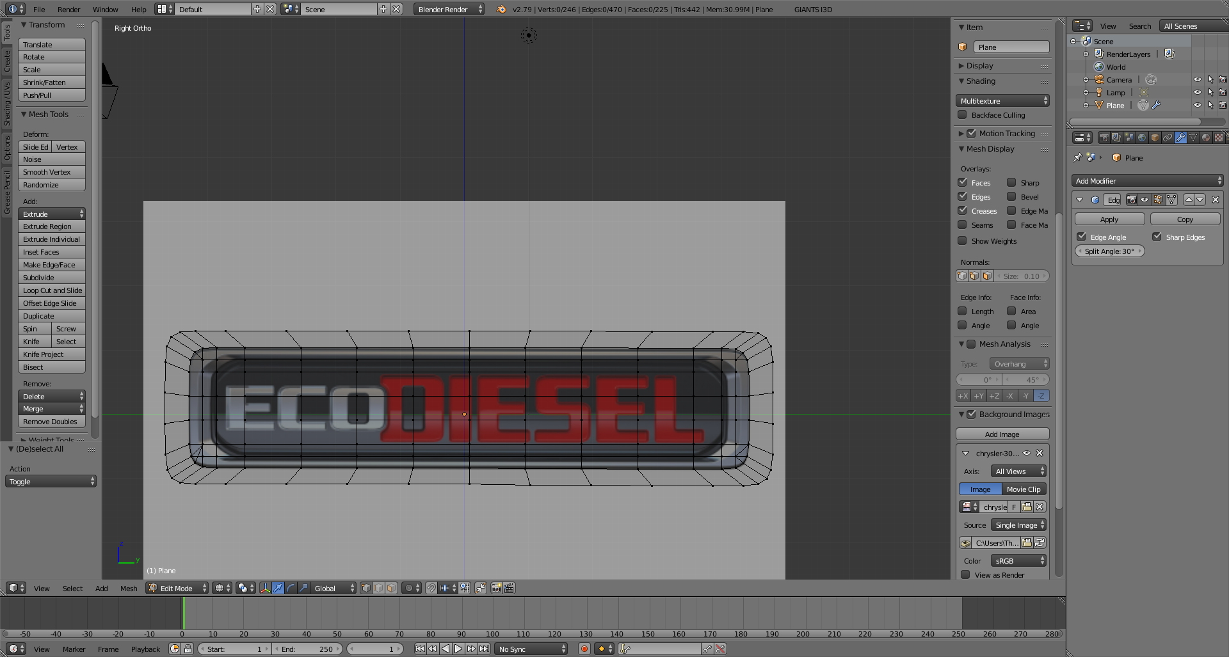
Task: Adjust the Normals Size slider
Action: [1022, 276]
